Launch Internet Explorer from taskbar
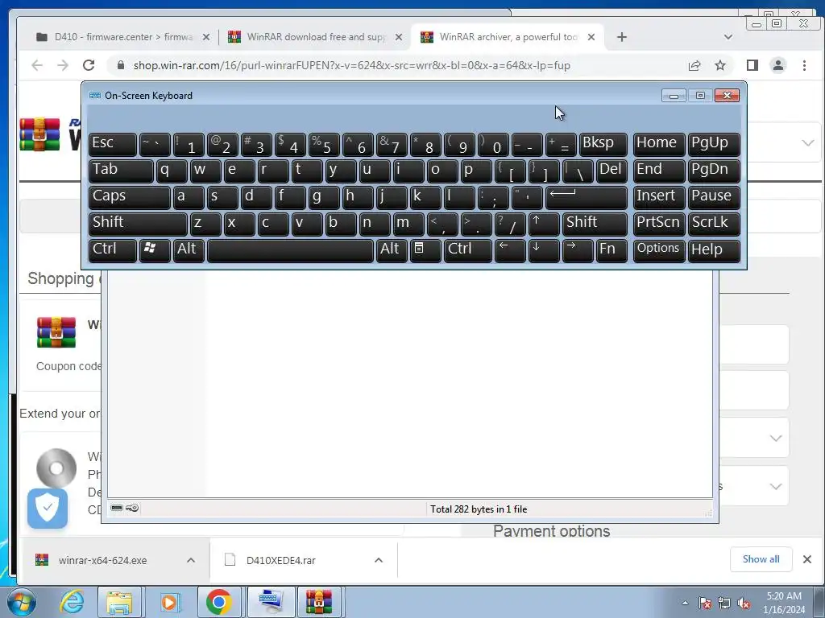825x618 pixels. pos(72,602)
